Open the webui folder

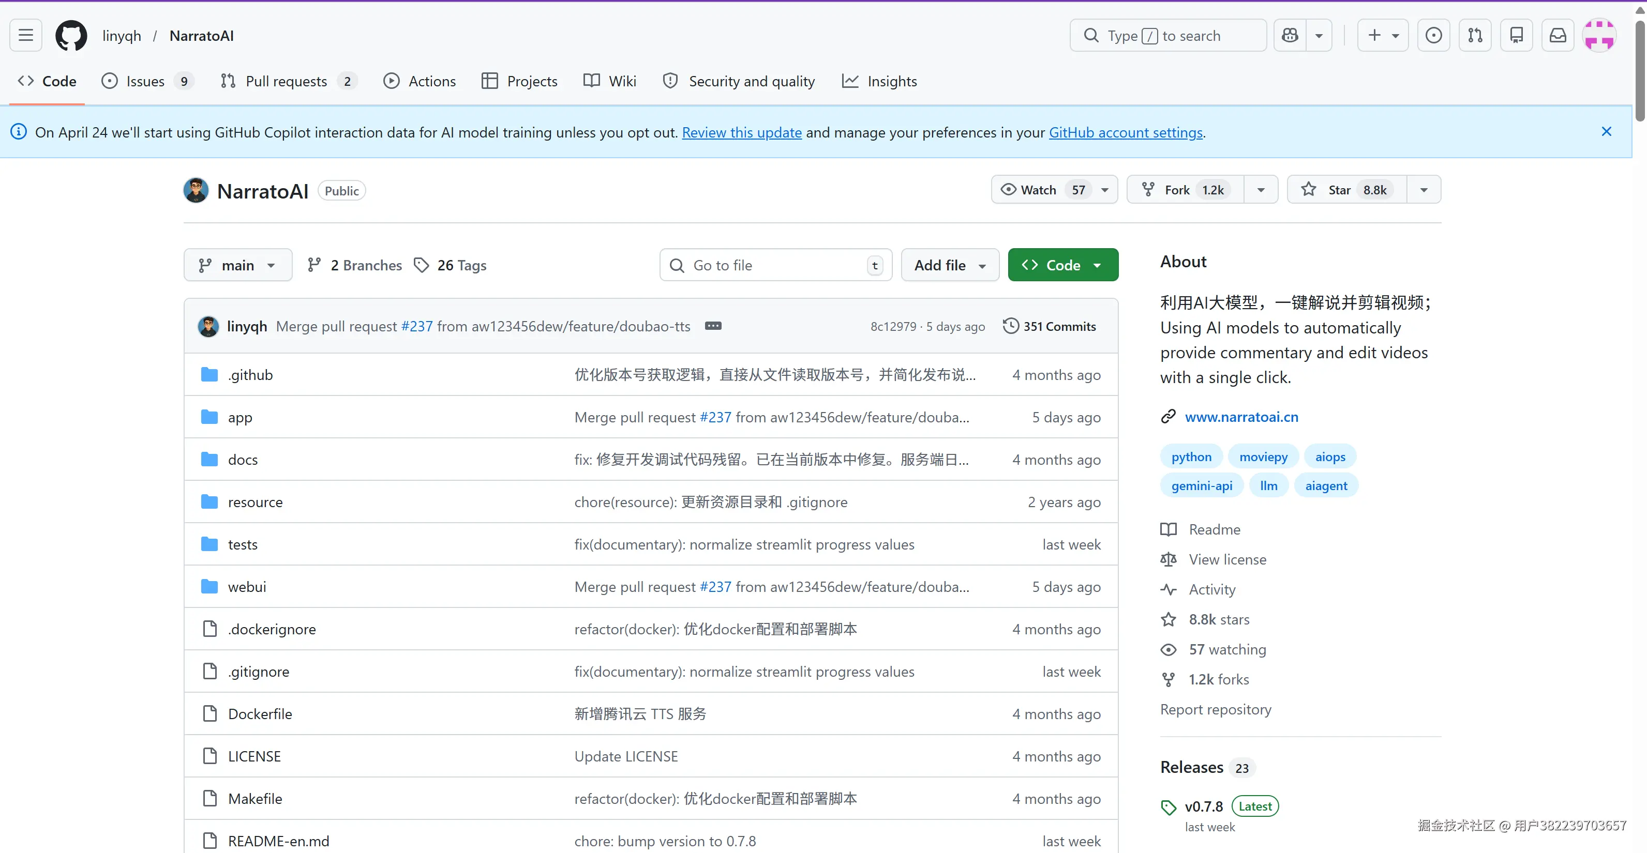[247, 587]
